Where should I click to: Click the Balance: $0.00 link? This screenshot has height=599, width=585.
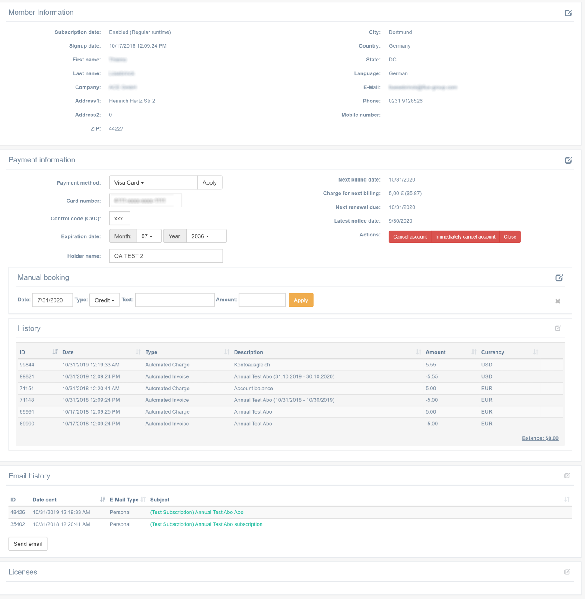[x=540, y=438]
